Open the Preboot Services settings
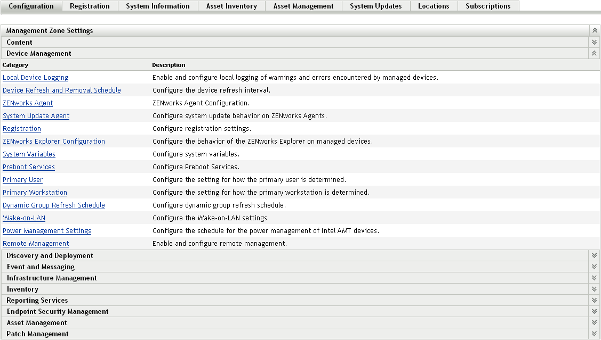 (x=28, y=167)
